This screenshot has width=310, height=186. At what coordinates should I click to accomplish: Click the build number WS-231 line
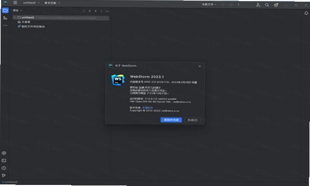point(163,82)
